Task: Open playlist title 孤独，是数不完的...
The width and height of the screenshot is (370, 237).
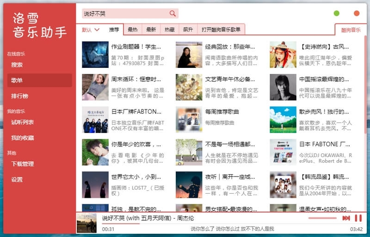Action: tap(136, 209)
